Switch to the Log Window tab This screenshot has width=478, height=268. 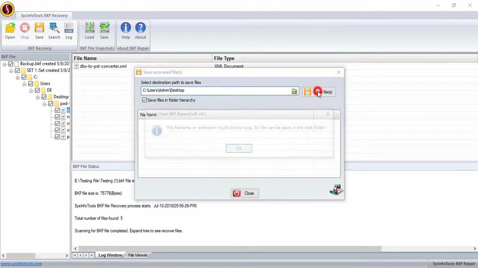coord(110,255)
